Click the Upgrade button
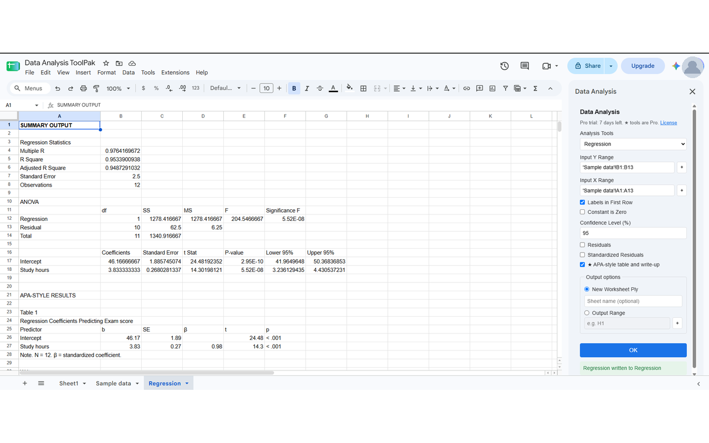The height and width of the screenshot is (443, 709). pyautogui.click(x=643, y=66)
